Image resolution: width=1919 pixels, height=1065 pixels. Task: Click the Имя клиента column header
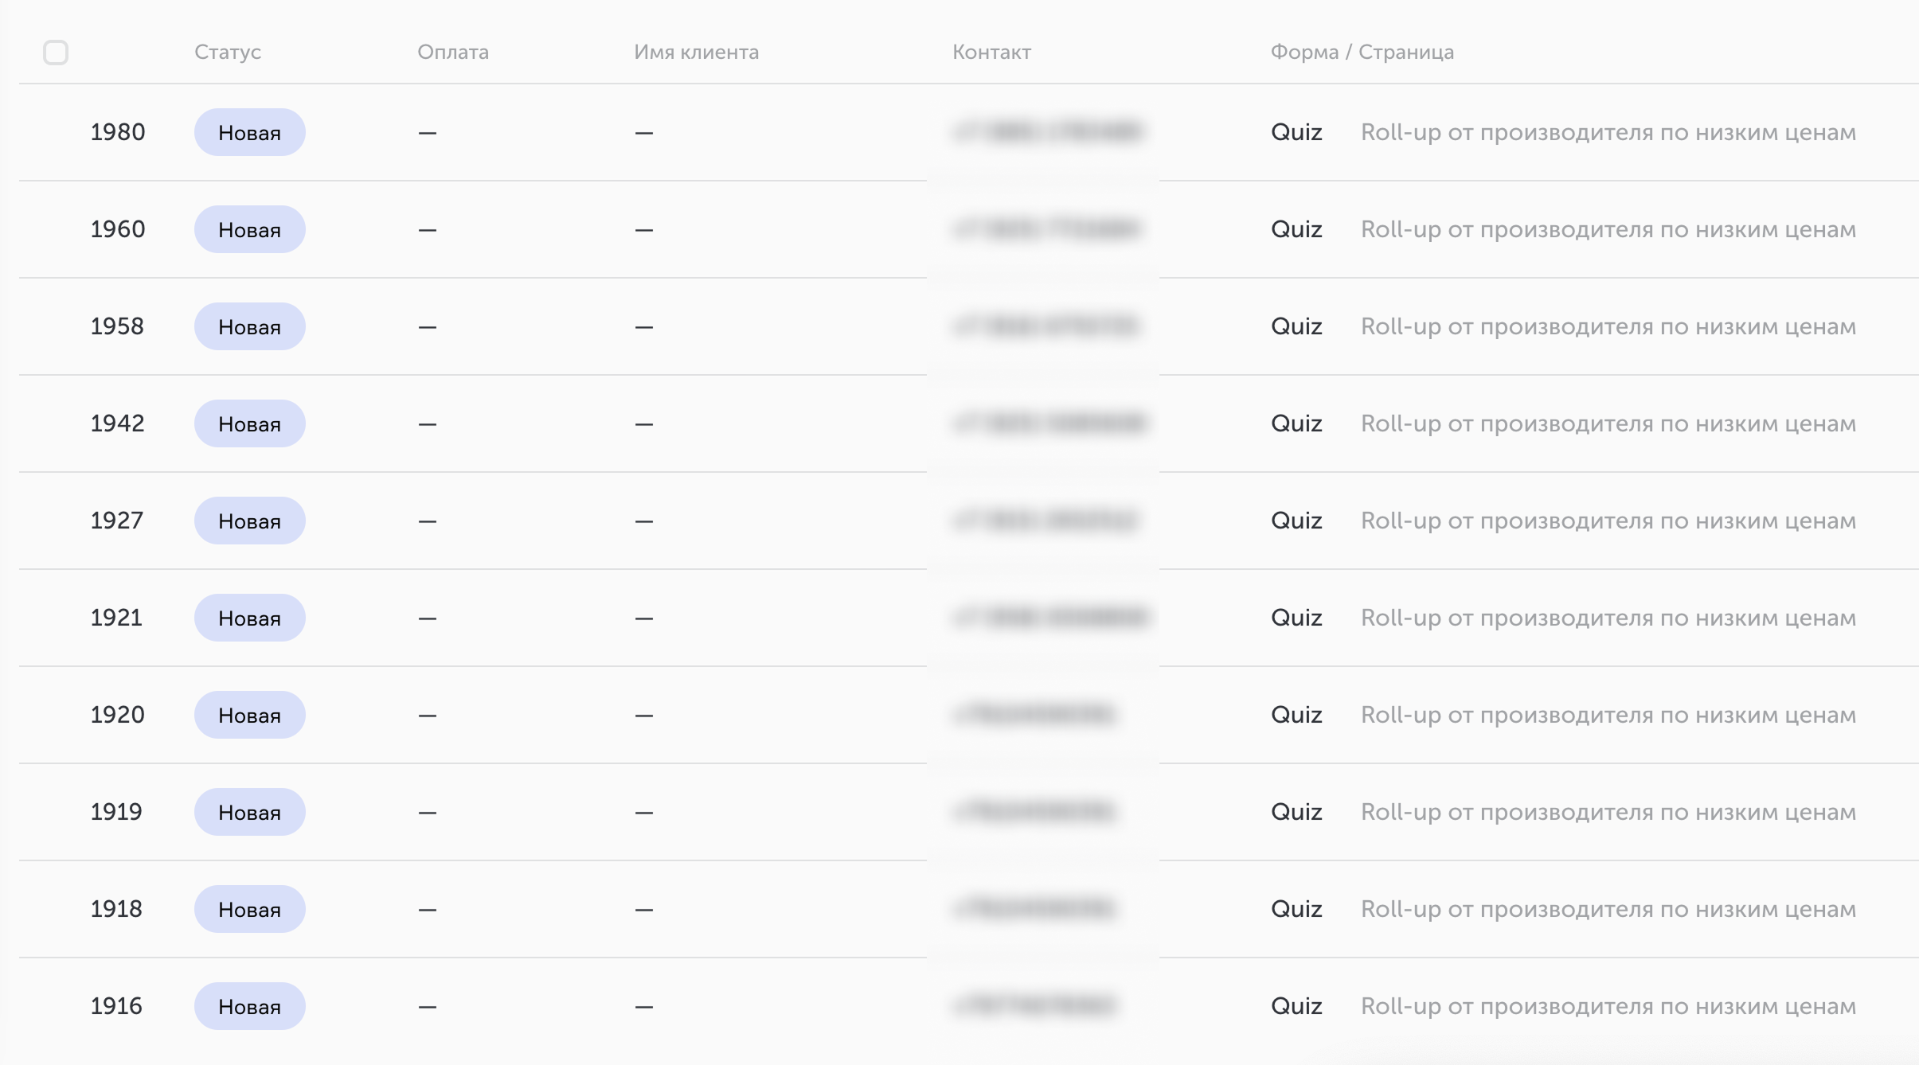(697, 53)
